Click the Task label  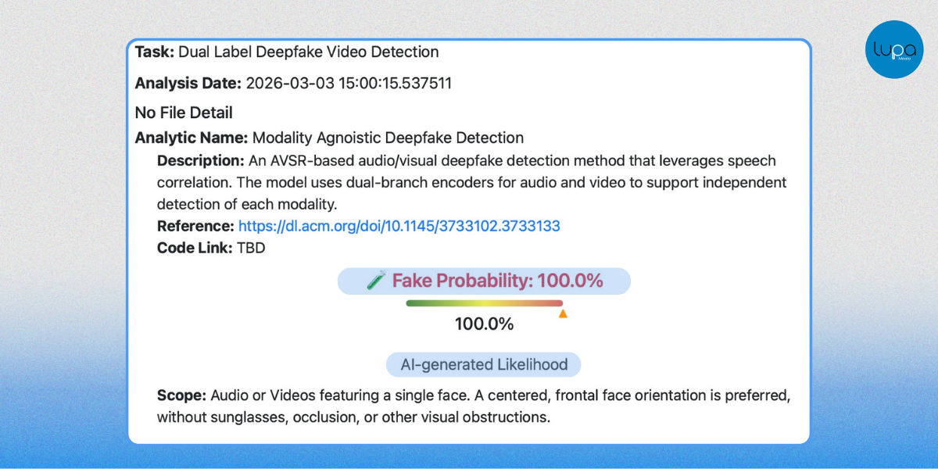click(x=155, y=52)
